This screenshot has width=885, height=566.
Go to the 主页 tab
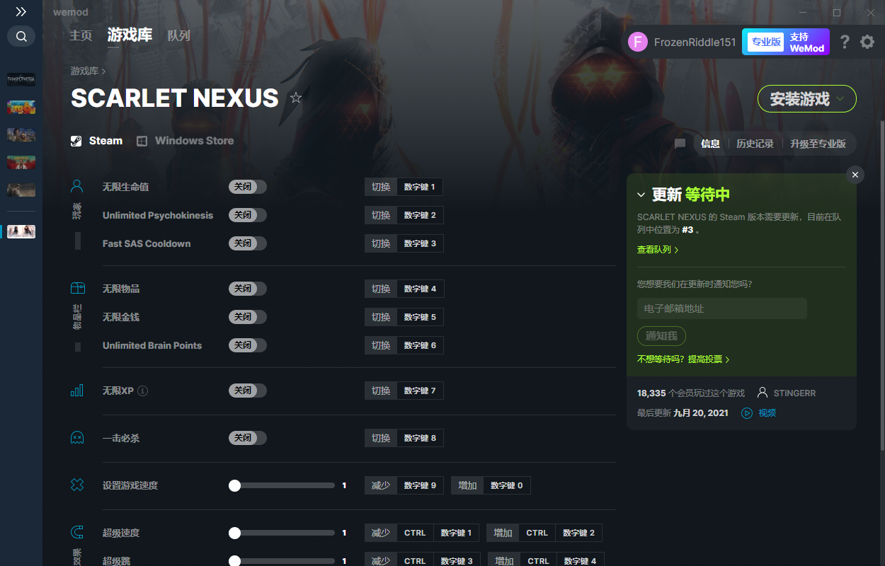tap(81, 35)
